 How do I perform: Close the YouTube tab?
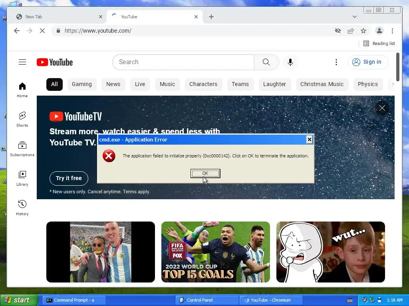196,17
